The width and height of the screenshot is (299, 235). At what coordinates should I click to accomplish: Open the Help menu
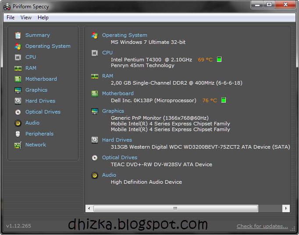click(43, 18)
